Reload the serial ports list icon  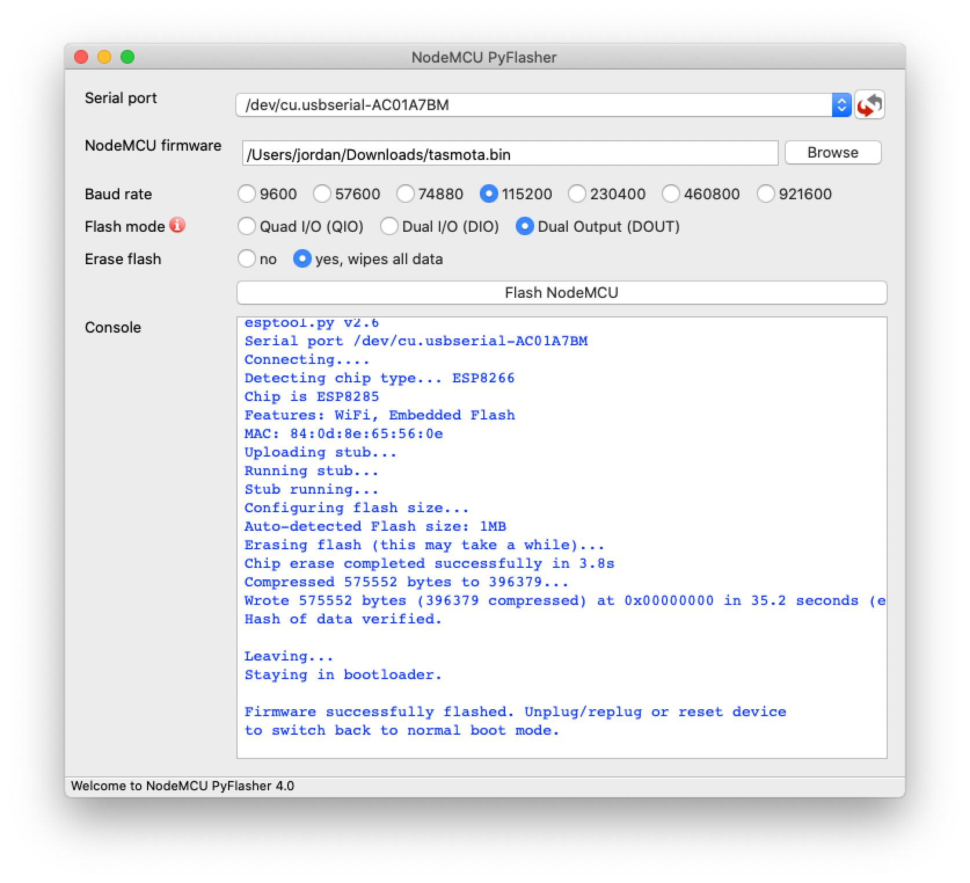(x=870, y=105)
